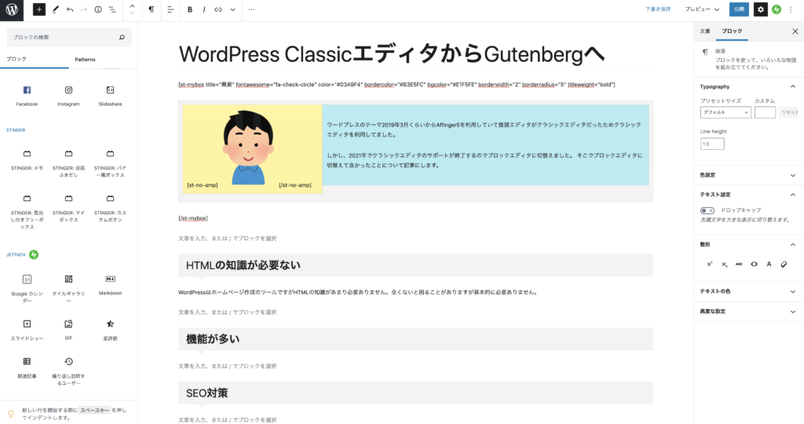Expand the テキストの色 panel
804x424 pixels.
point(748,291)
